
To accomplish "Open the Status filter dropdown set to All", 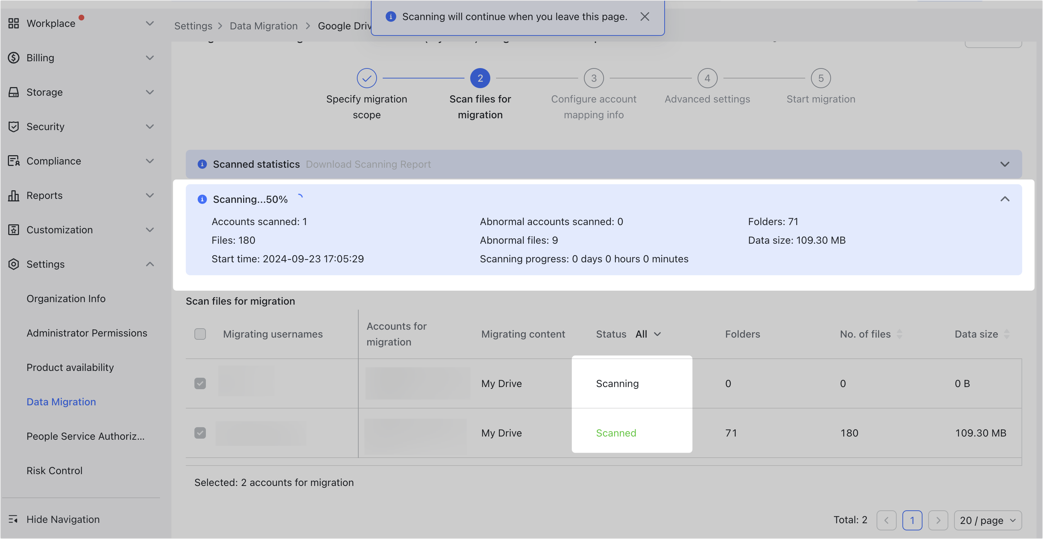I will tap(647, 334).
